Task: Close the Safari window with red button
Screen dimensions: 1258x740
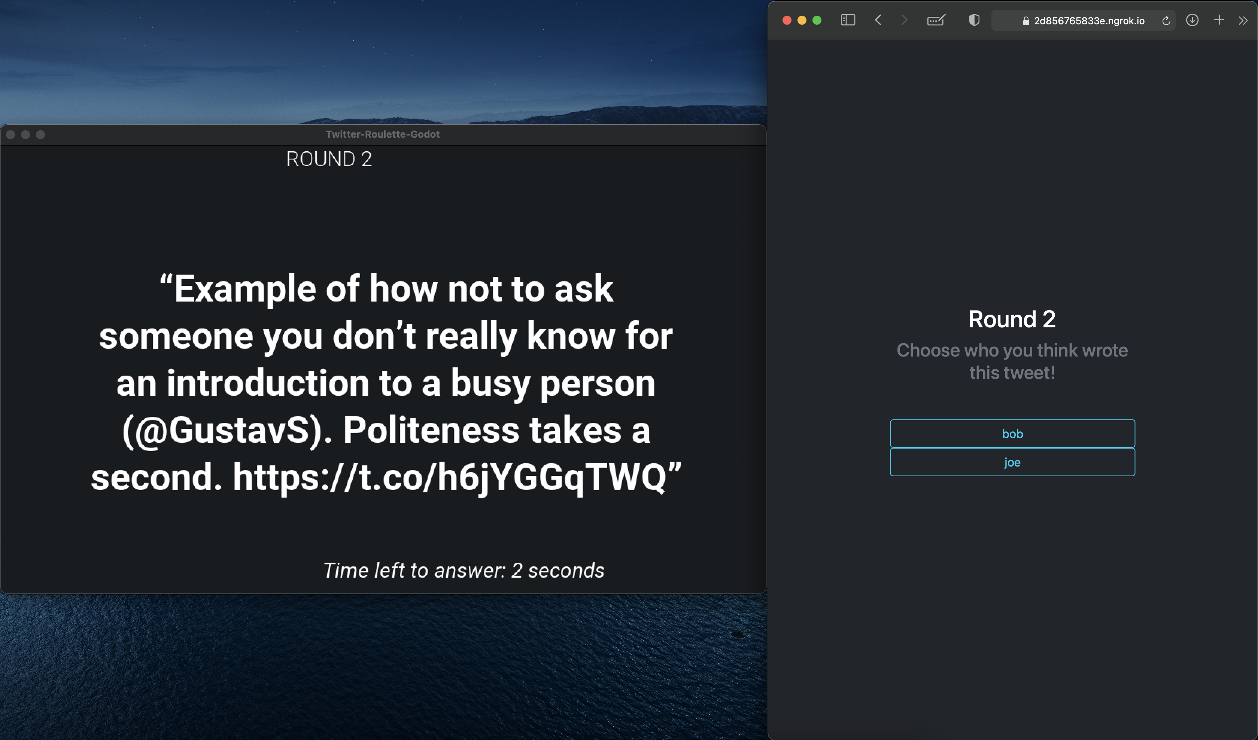Action: (787, 20)
